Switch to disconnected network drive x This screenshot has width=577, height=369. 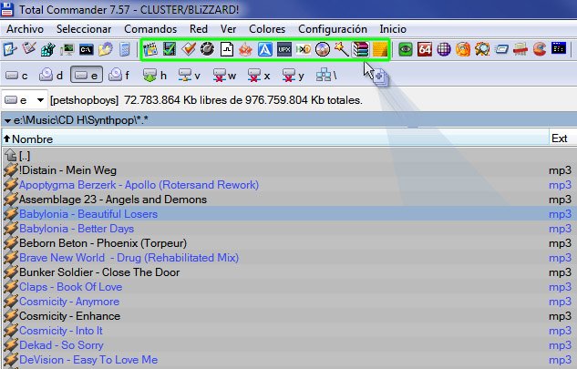(x=259, y=76)
